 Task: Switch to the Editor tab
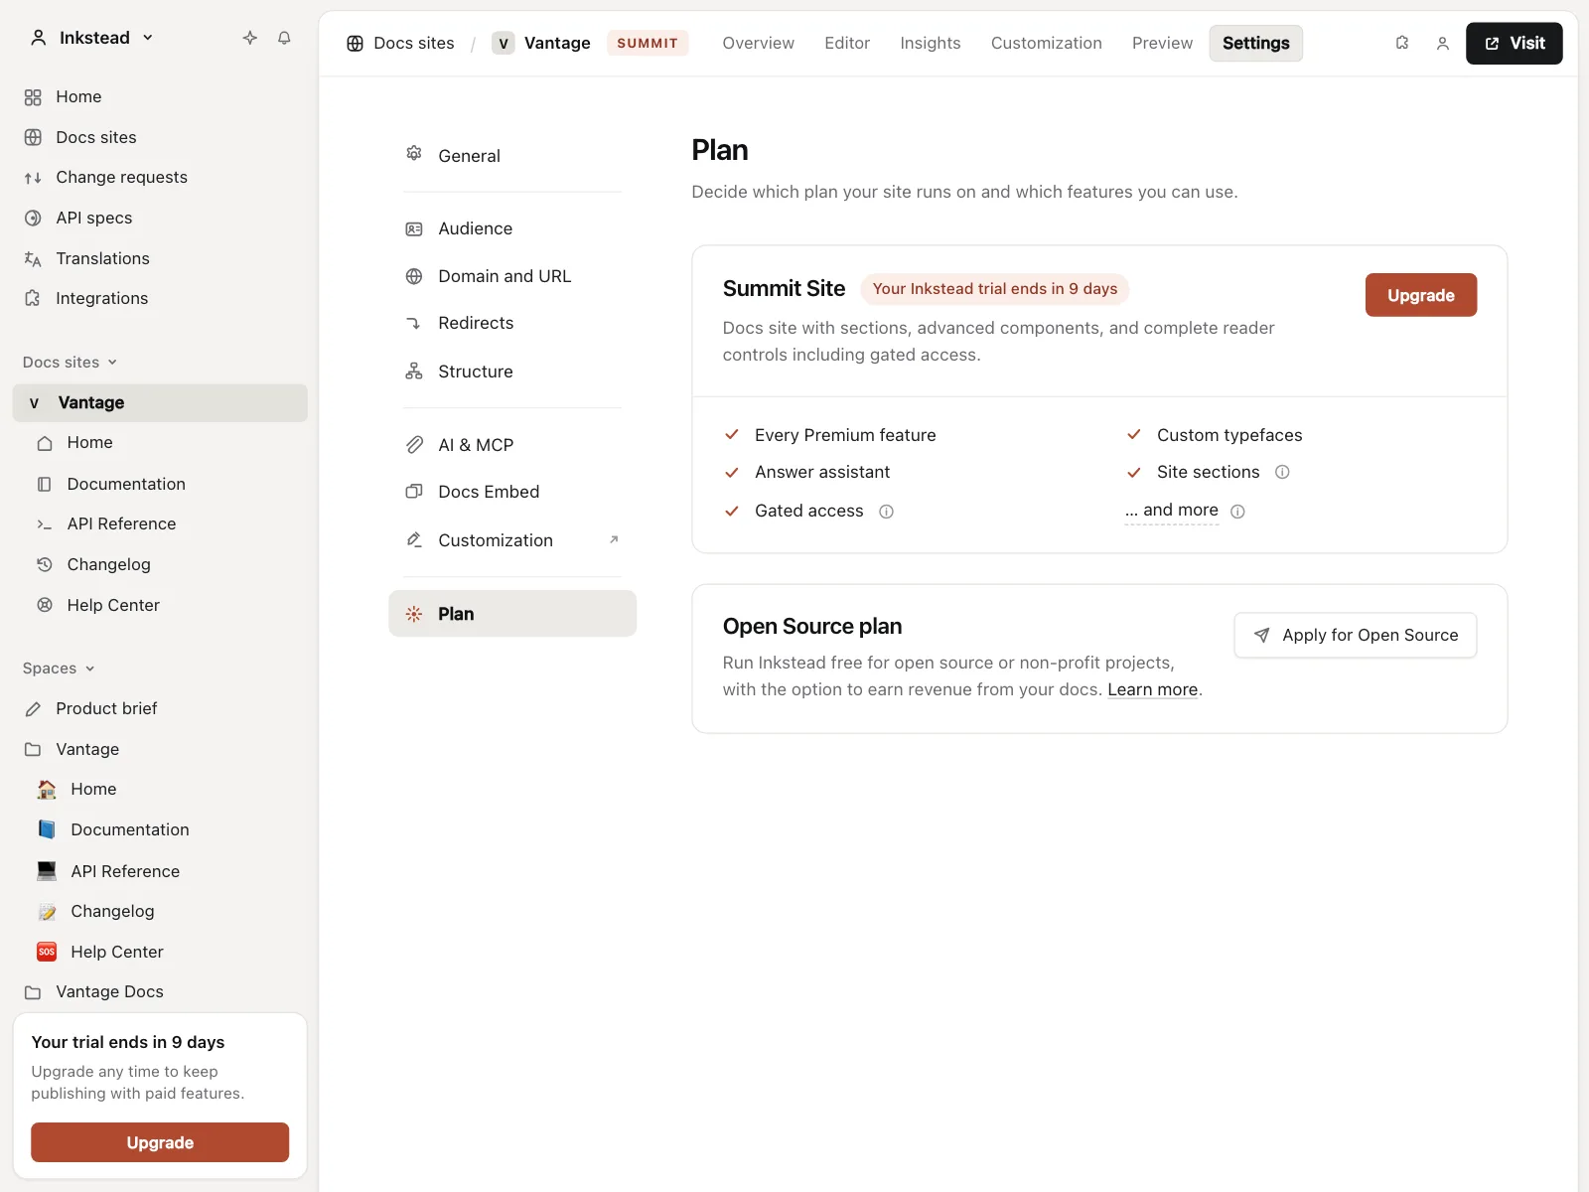pos(847,44)
